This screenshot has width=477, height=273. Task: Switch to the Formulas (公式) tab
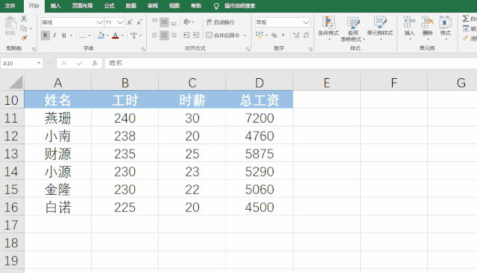[x=110, y=6]
